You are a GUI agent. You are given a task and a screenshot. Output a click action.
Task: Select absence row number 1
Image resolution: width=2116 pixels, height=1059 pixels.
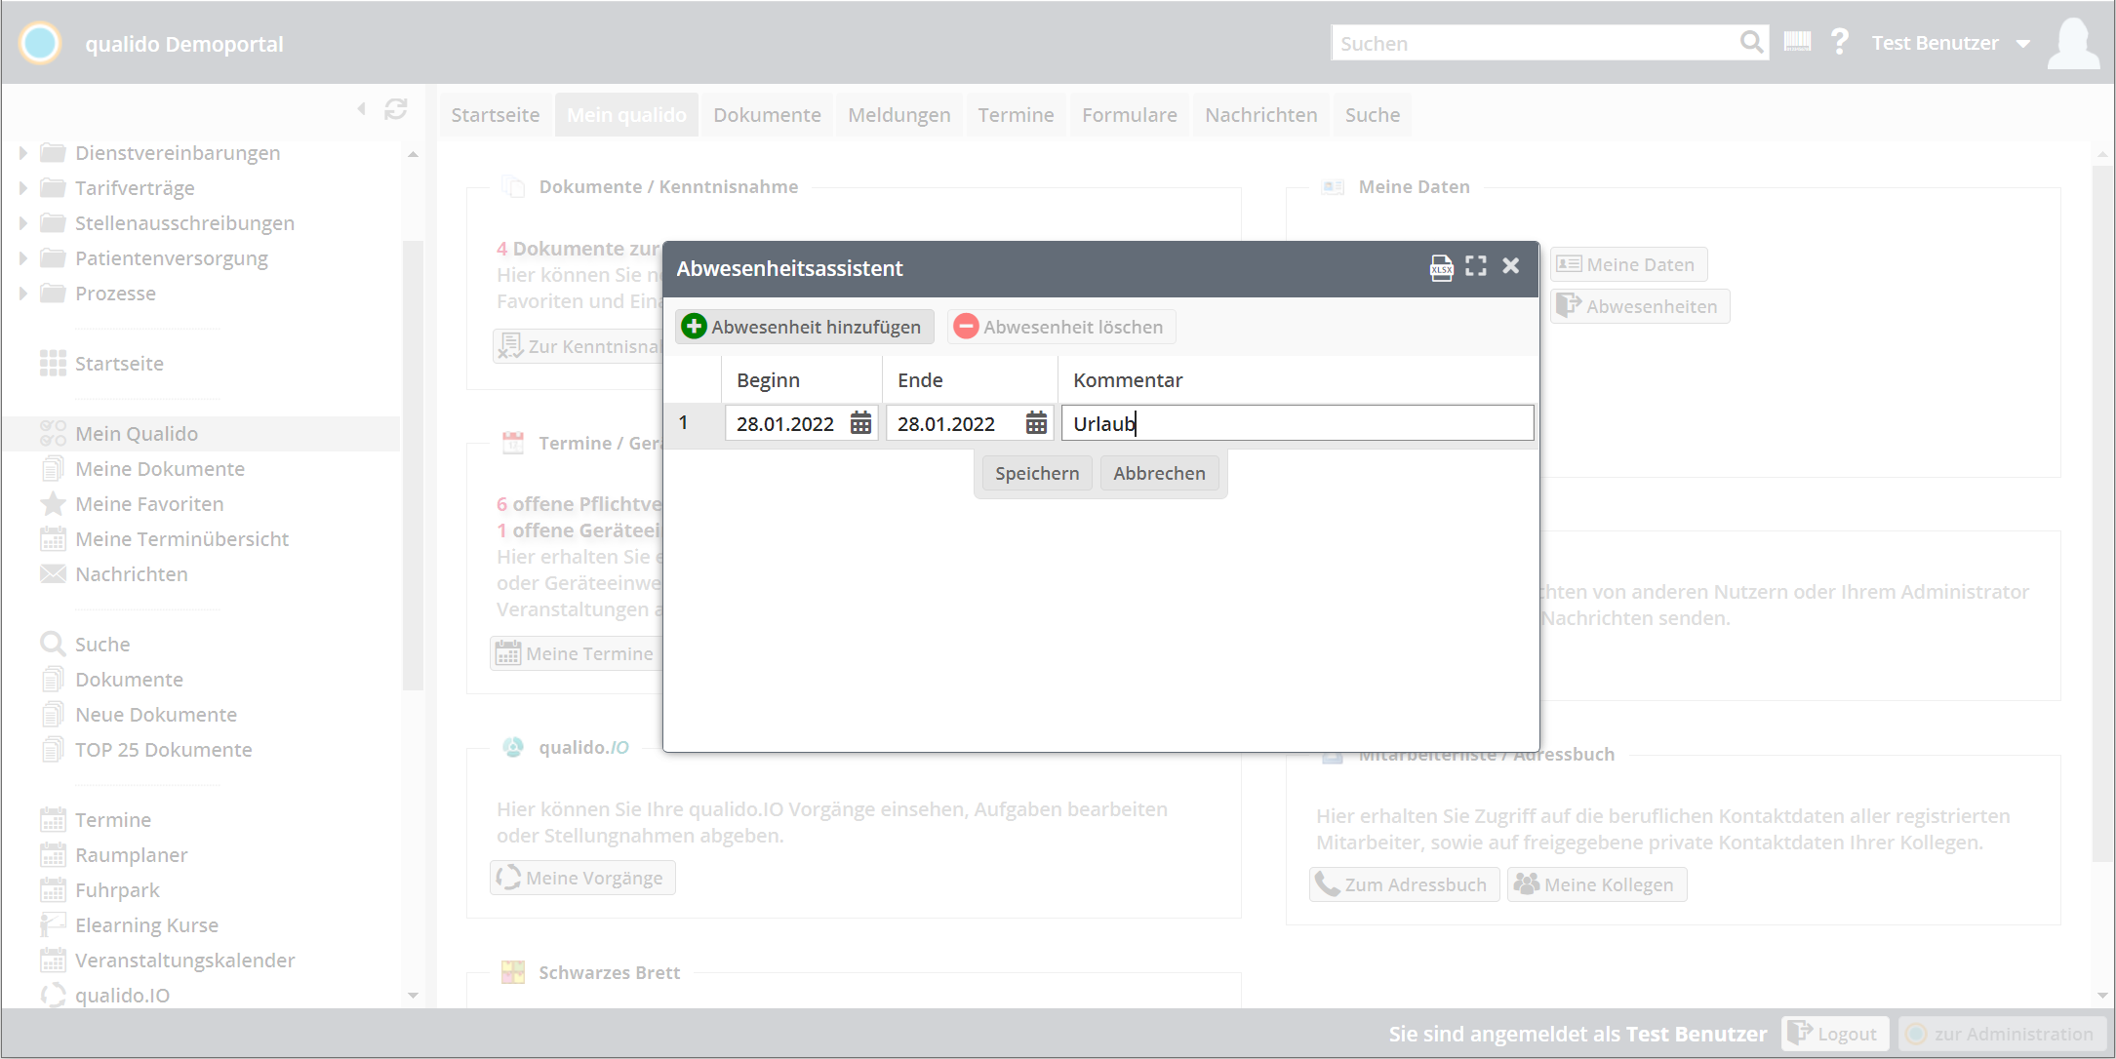point(684,423)
